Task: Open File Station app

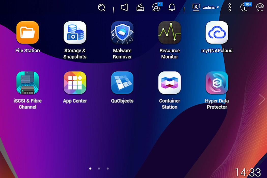Action: 27,32
